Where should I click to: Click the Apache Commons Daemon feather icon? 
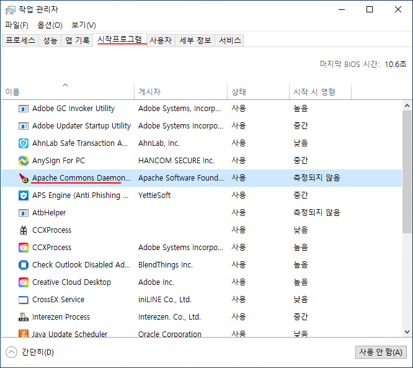(24, 178)
